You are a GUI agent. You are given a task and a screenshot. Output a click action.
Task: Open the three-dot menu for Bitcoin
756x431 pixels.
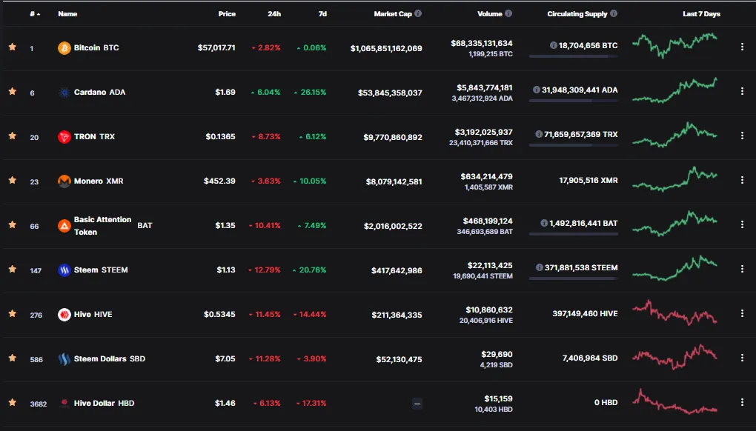click(x=742, y=47)
